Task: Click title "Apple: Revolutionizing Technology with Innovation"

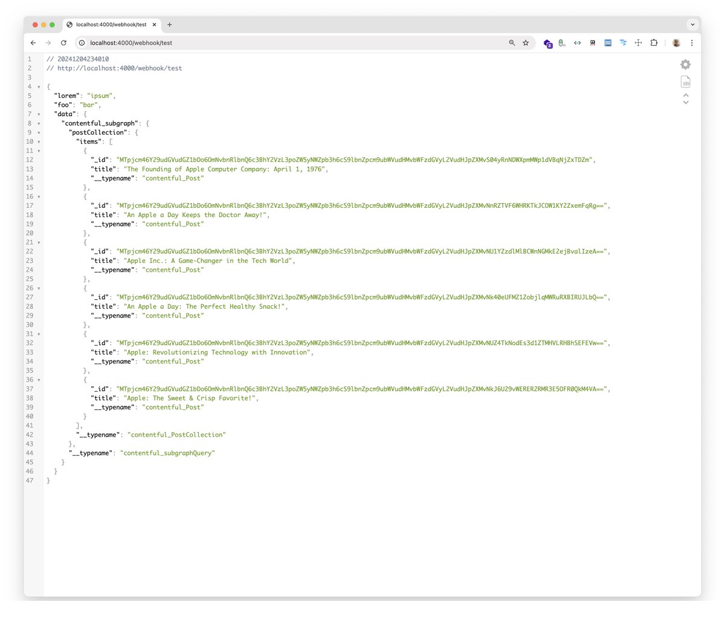Action: pyautogui.click(x=218, y=352)
